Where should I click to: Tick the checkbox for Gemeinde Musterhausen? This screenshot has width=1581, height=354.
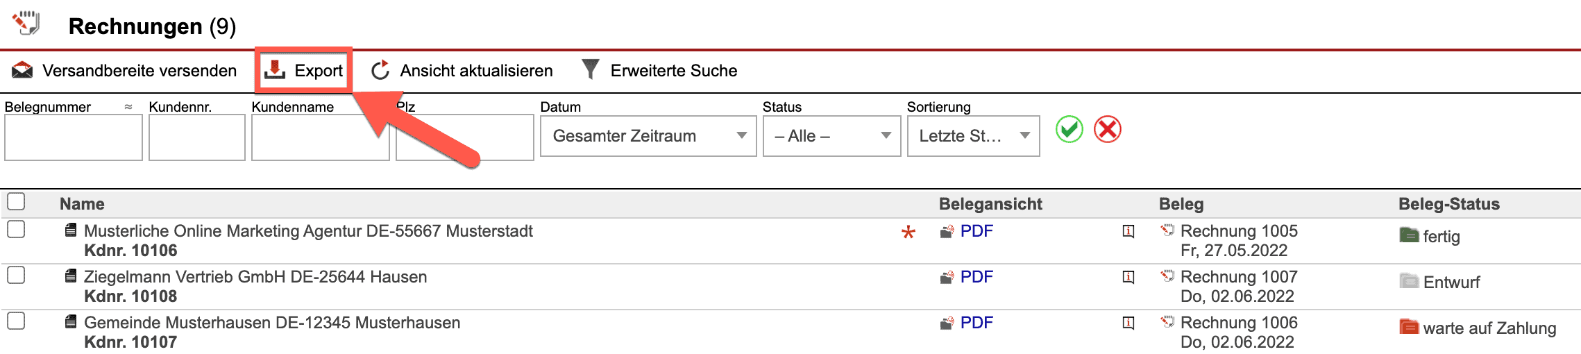click(x=16, y=321)
